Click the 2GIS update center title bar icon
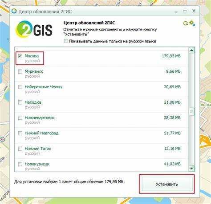 click(14, 11)
